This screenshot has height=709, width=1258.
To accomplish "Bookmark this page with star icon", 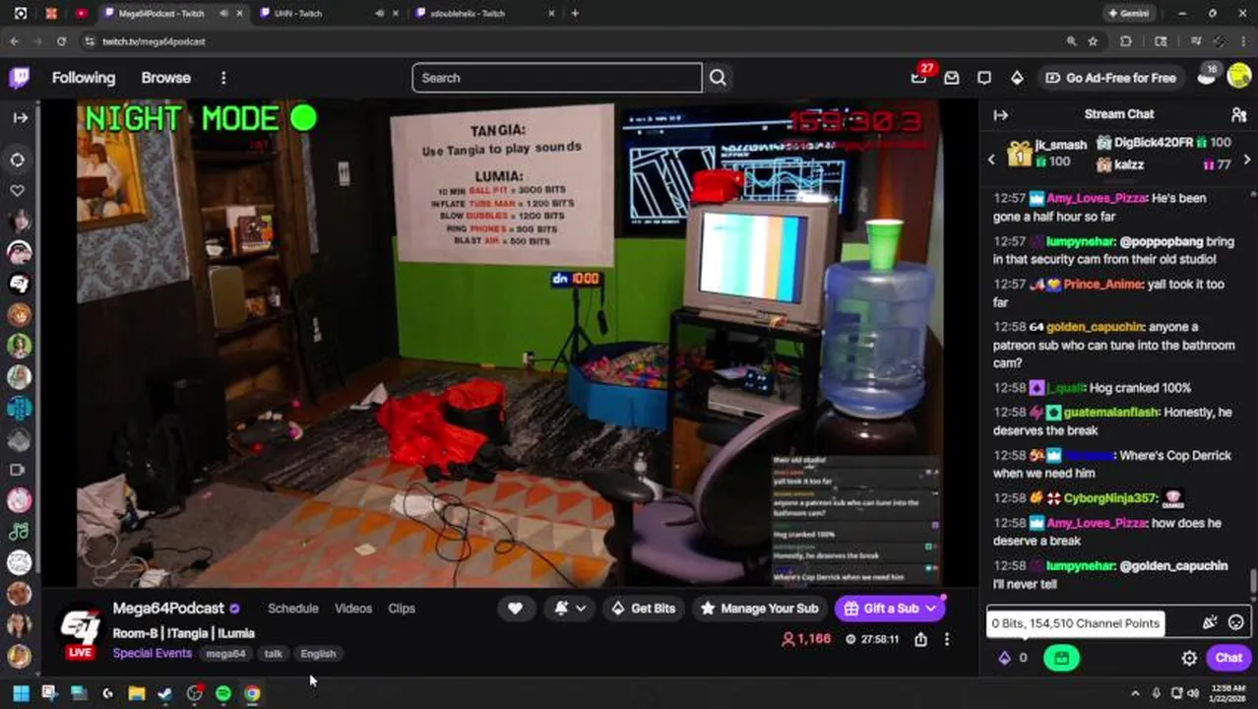I will point(1093,41).
